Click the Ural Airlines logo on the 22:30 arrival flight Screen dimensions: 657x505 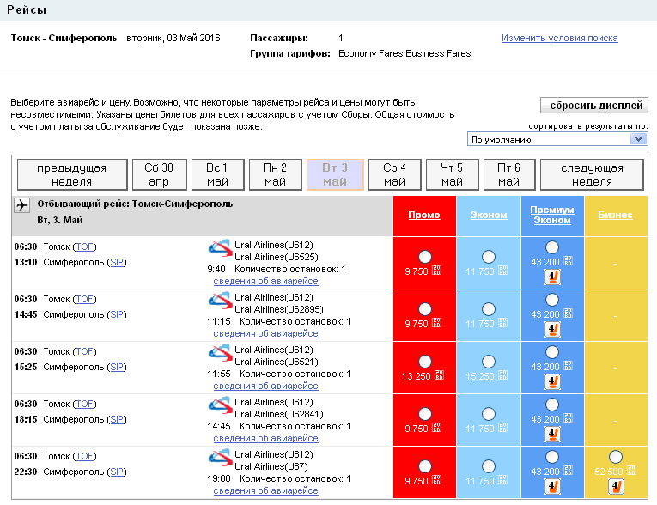pyautogui.click(x=220, y=456)
